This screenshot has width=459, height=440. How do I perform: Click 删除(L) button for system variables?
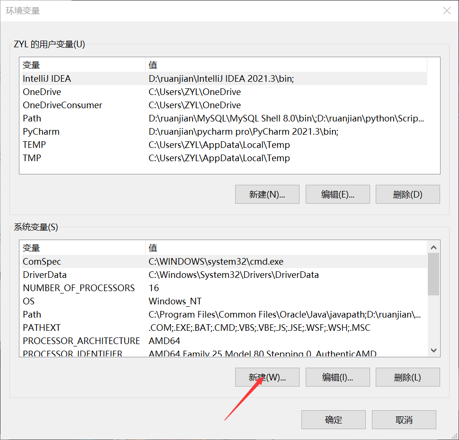407,377
